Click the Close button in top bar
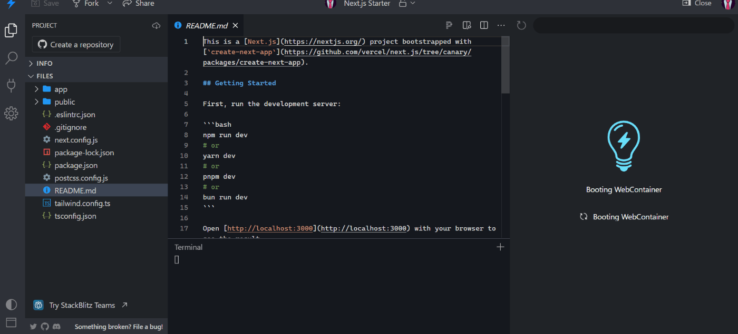 click(x=697, y=3)
